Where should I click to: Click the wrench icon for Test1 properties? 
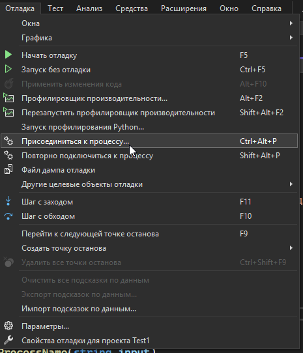point(8,340)
